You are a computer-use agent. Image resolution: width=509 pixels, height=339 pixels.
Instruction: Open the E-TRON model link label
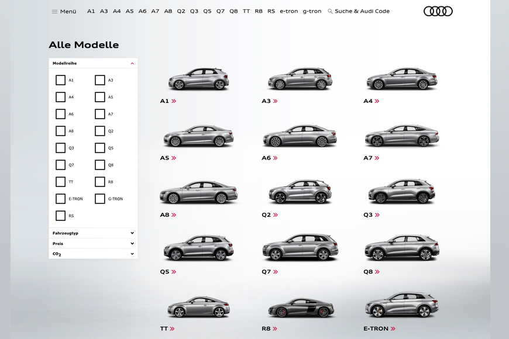(376, 328)
